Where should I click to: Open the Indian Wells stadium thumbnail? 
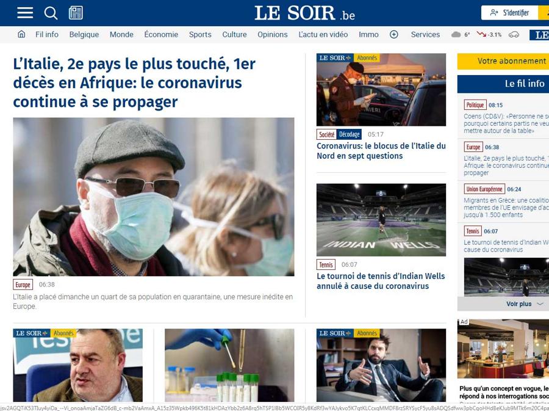point(381,220)
